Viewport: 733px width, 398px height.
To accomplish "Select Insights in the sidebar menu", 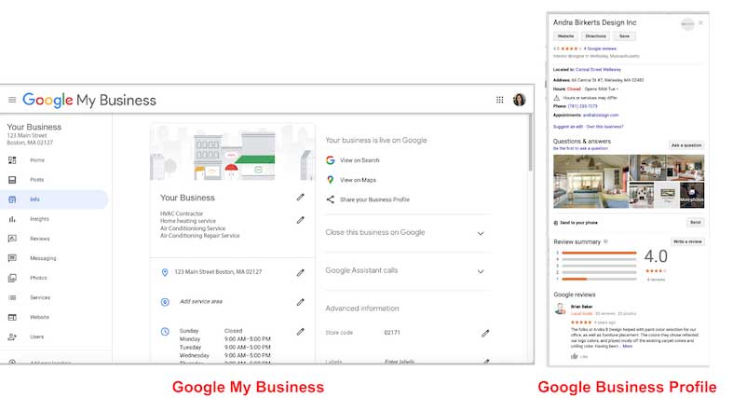I will pos(40,219).
